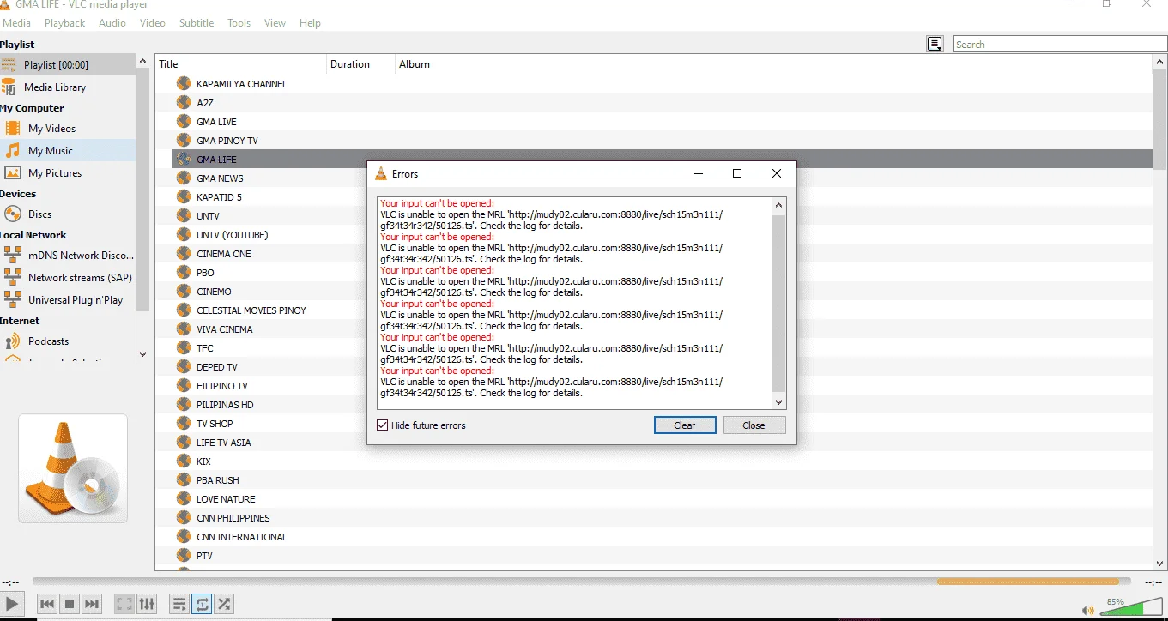Sort playlist by Duration column header
The width and height of the screenshot is (1168, 621).
point(361,64)
